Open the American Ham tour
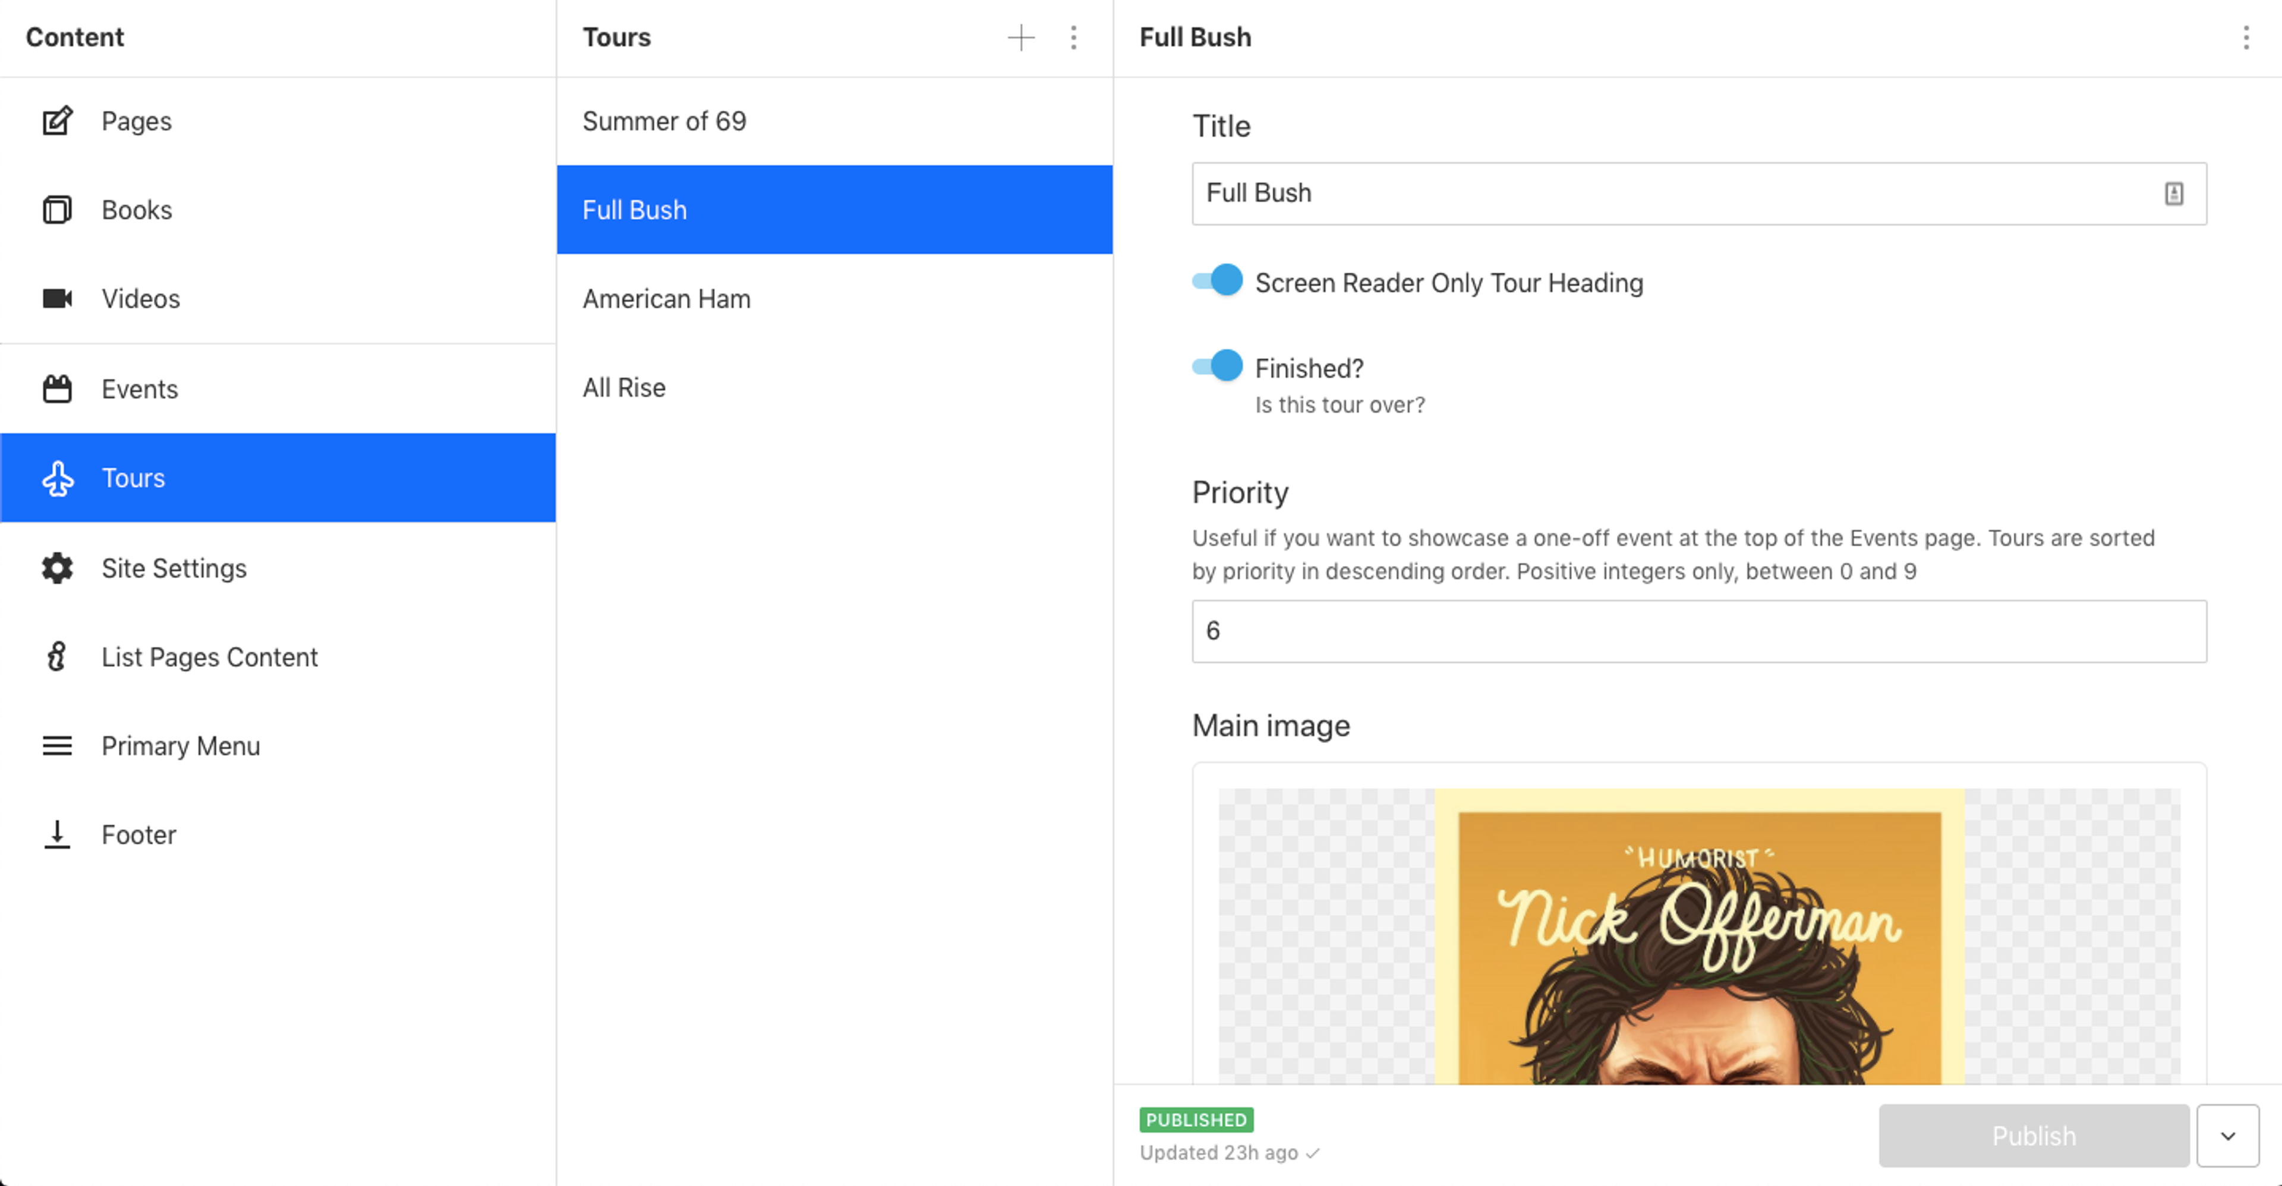This screenshot has height=1186, width=2282. (666, 299)
